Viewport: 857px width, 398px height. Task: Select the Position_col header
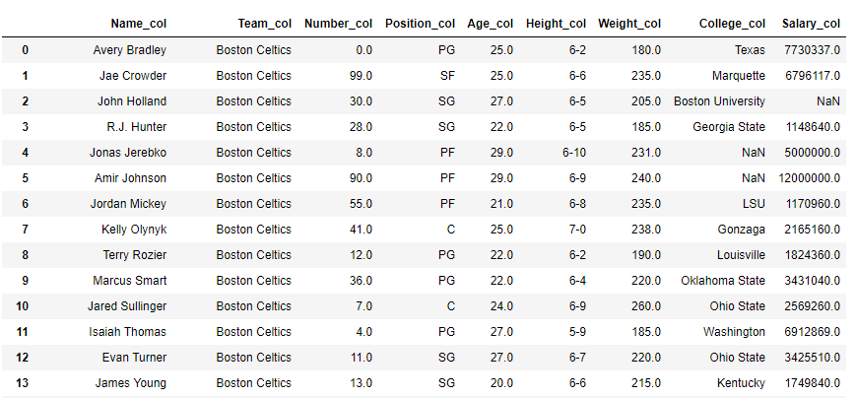click(420, 24)
